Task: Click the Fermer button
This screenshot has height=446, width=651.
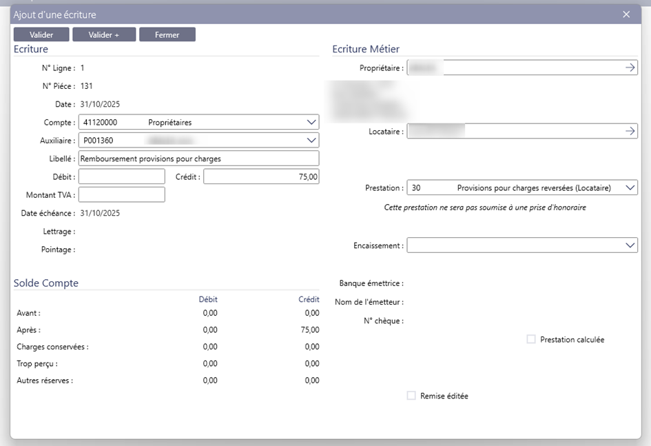Action: (167, 34)
